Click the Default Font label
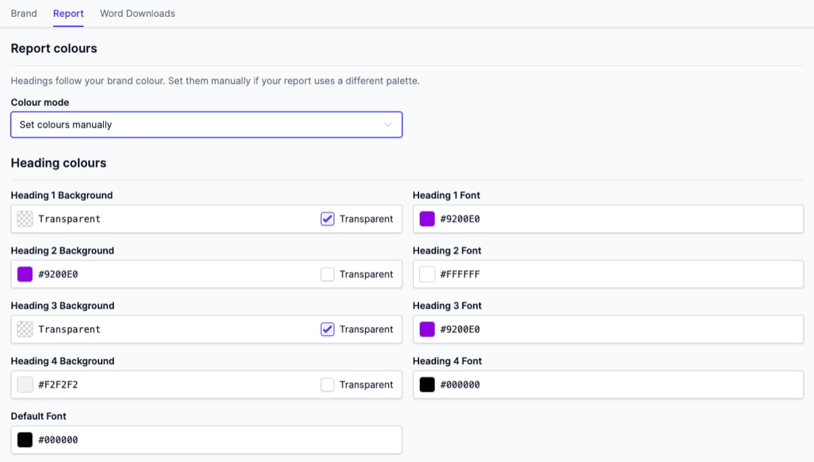 39,416
